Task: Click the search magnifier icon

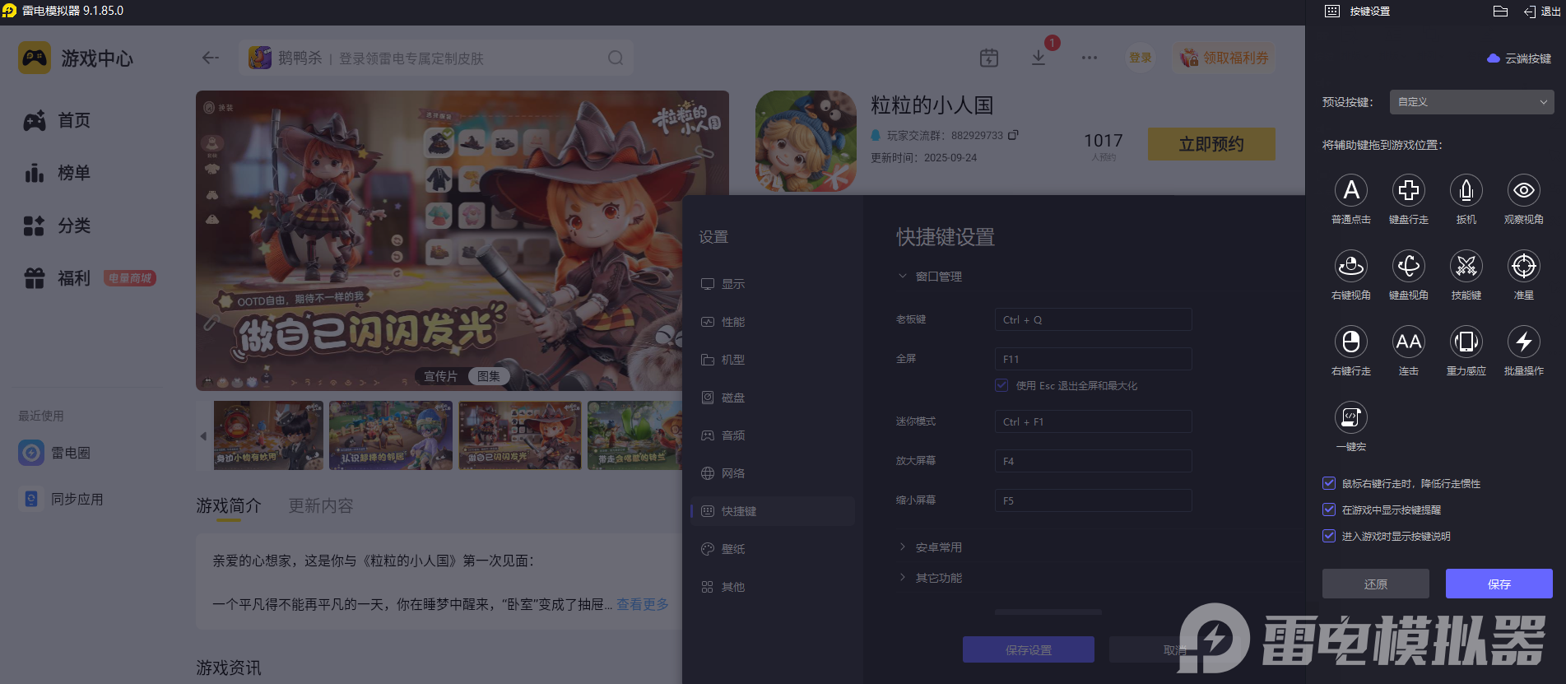Action: click(x=616, y=58)
